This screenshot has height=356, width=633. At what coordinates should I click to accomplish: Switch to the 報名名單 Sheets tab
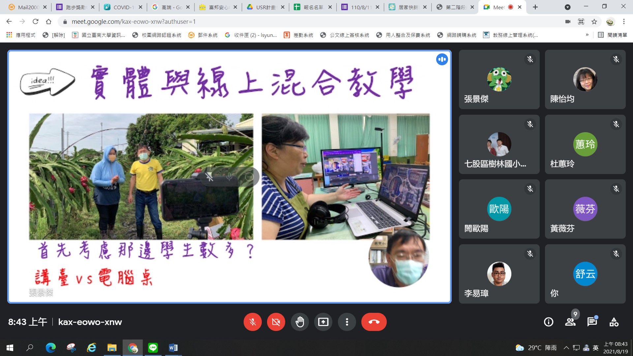(x=313, y=7)
